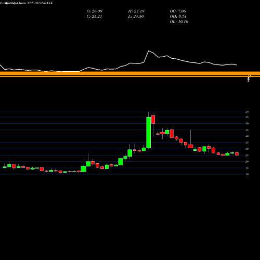Image resolution: width=260 pixels, height=260 pixels.
Task: Click the last red candlestick on the right
Action: click(237, 154)
